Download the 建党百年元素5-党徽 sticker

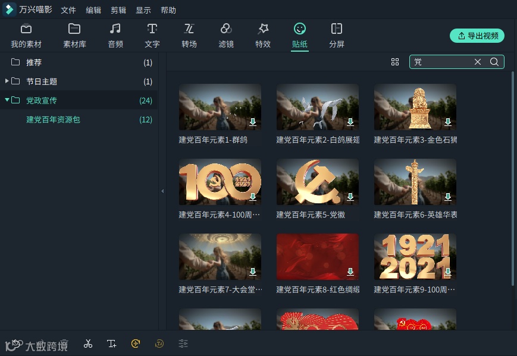(x=350, y=197)
